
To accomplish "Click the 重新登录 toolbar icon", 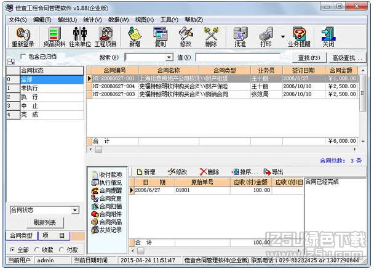I will point(23,37).
